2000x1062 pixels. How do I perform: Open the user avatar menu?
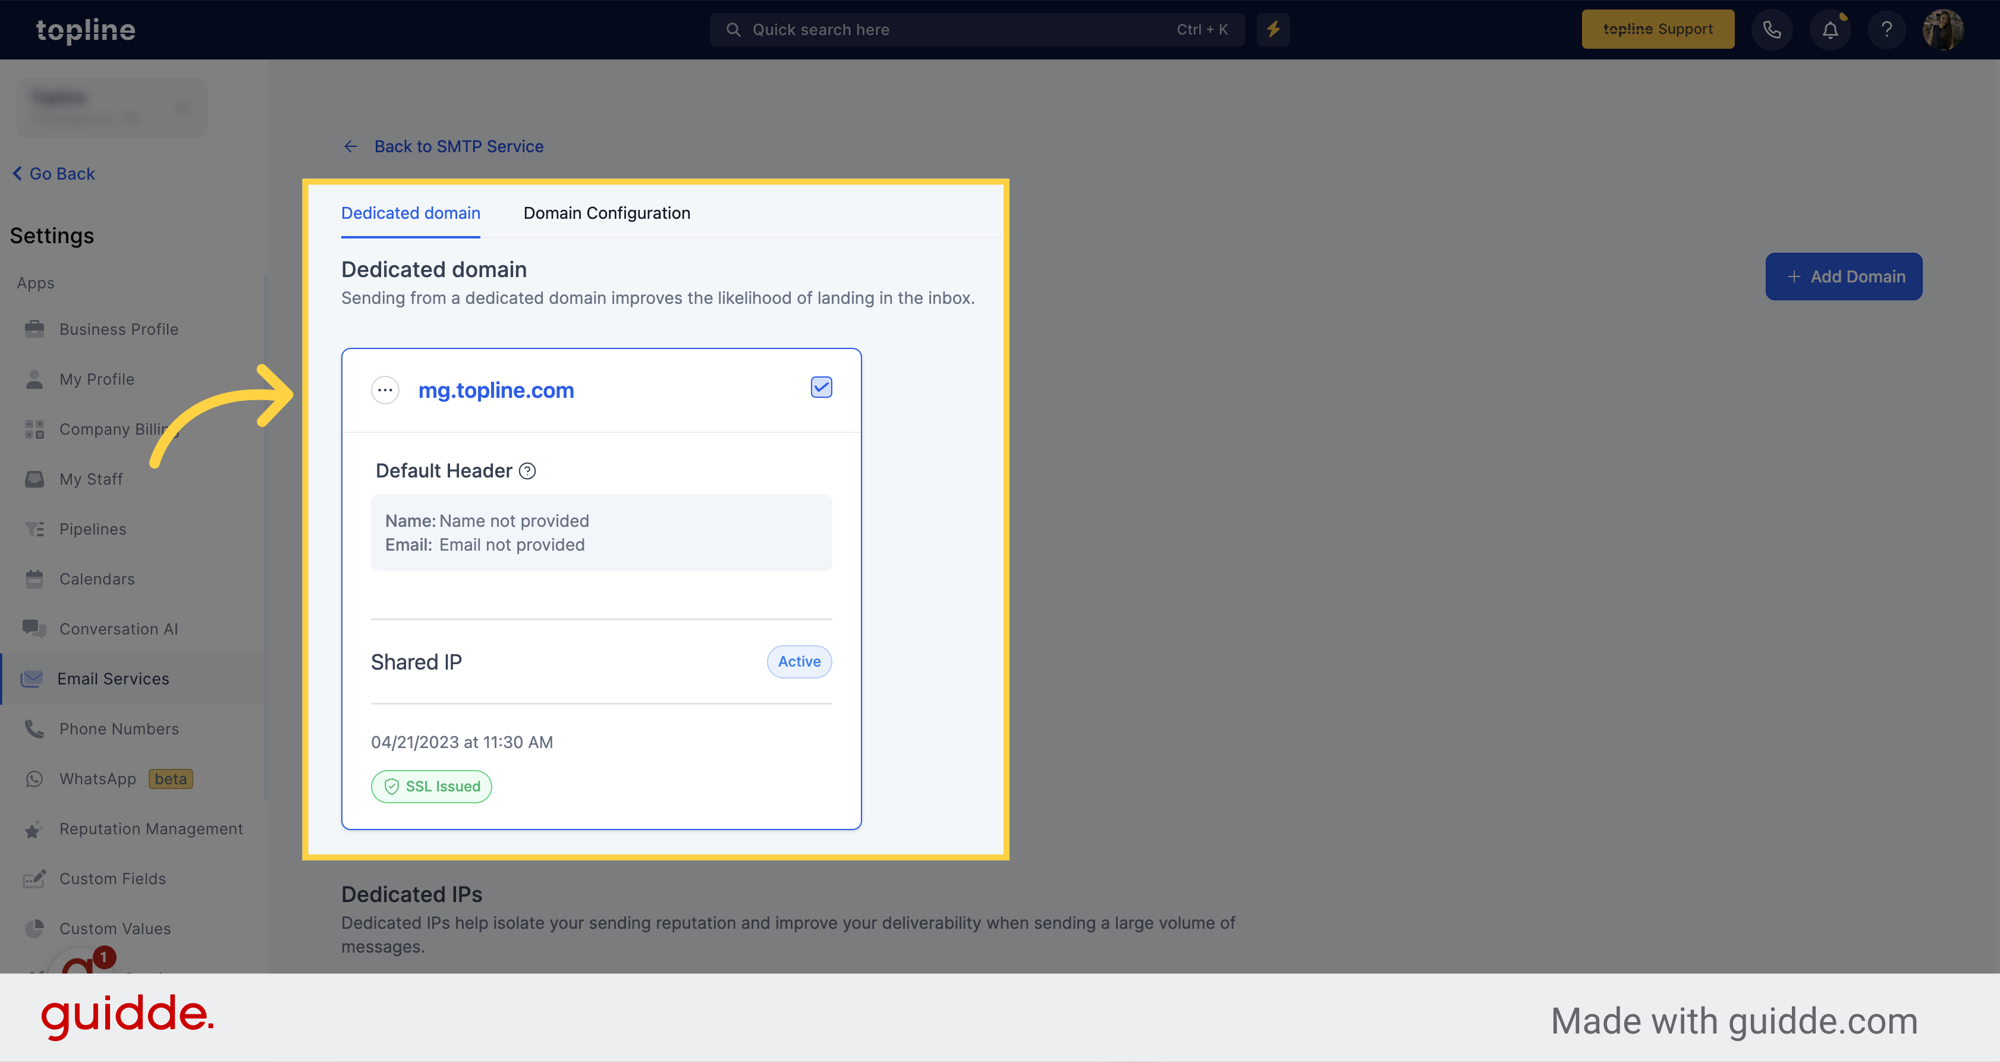pos(1942,30)
